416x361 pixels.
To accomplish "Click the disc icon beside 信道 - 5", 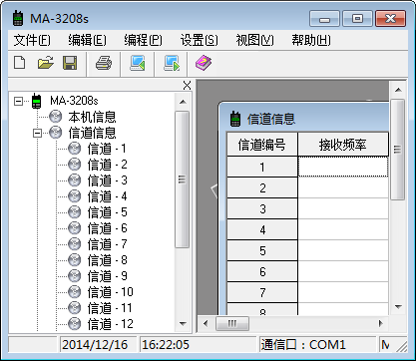I will [75, 212].
